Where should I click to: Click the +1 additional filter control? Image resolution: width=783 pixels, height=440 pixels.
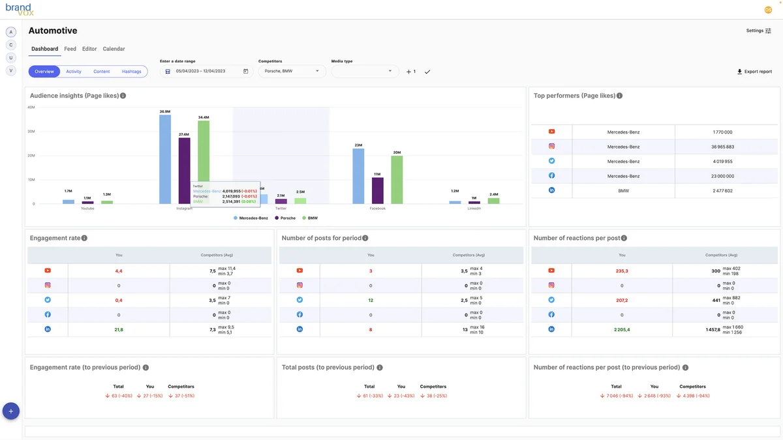click(x=410, y=72)
